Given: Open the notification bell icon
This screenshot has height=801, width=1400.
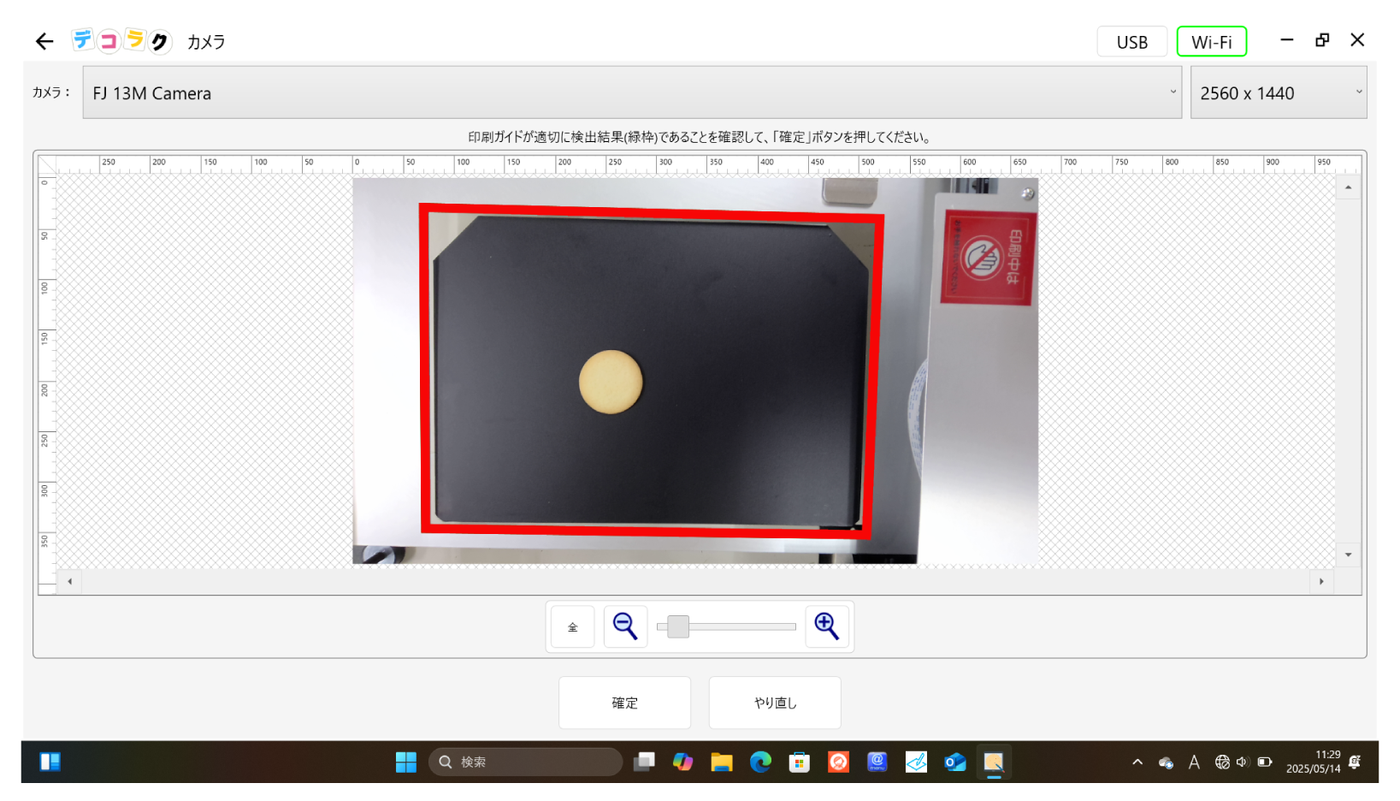Looking at the screenshot, I should pyautogui.click(x=1355, y=762).
